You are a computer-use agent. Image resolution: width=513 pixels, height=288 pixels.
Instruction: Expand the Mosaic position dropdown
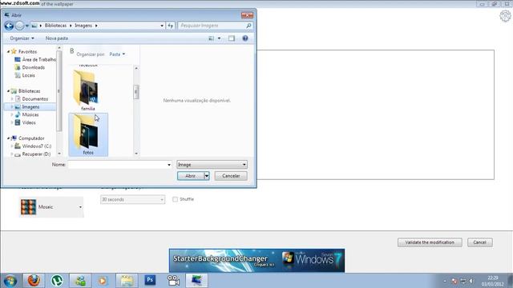tap(80, 207)
